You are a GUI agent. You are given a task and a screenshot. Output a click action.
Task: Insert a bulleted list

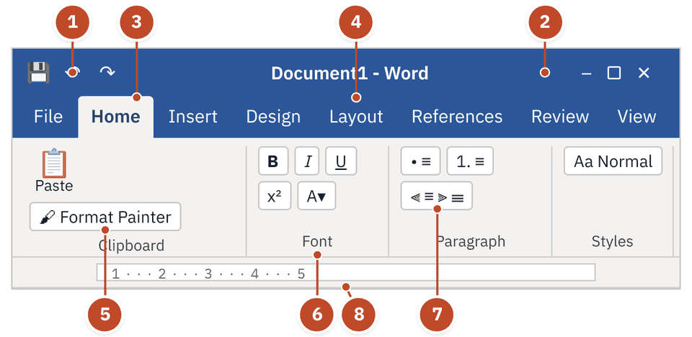pos(420,161)
